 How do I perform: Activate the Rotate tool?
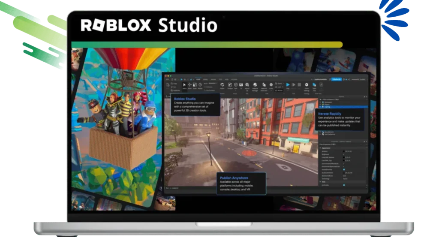[200, 86]
